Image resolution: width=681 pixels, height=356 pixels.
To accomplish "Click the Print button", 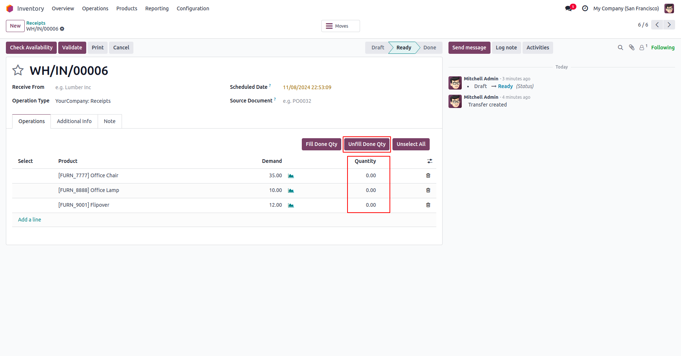I will (x=98, y=48).
